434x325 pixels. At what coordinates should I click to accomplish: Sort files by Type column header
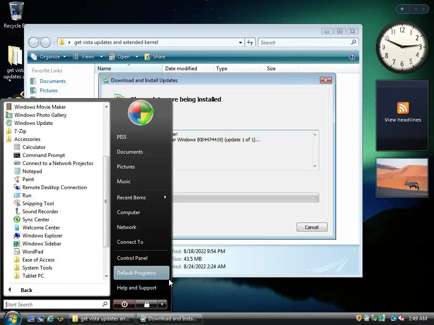pyautogui.click(x=222, y=69)
